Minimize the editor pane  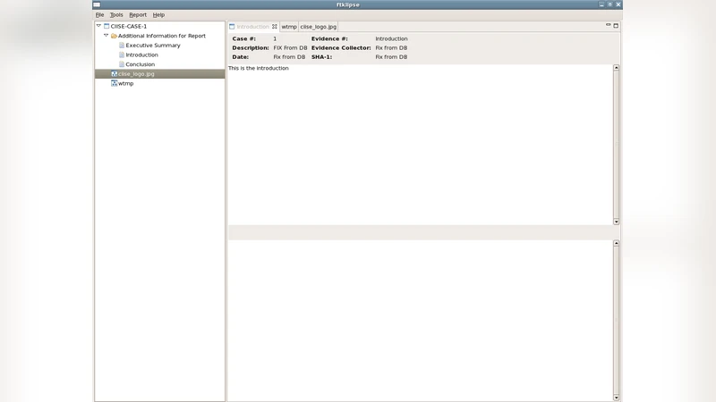click(x=608, y=25)
